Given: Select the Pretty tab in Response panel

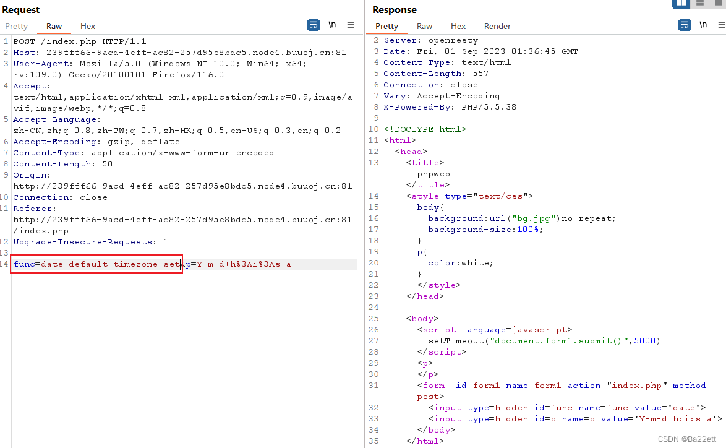Looking at the screenshot, I should pos(386,26).
